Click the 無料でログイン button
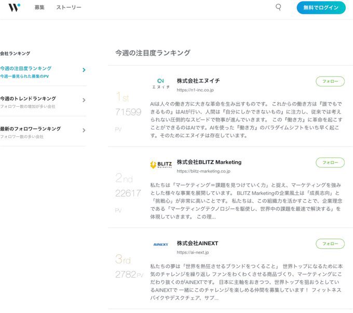 (x=321, y=8)
